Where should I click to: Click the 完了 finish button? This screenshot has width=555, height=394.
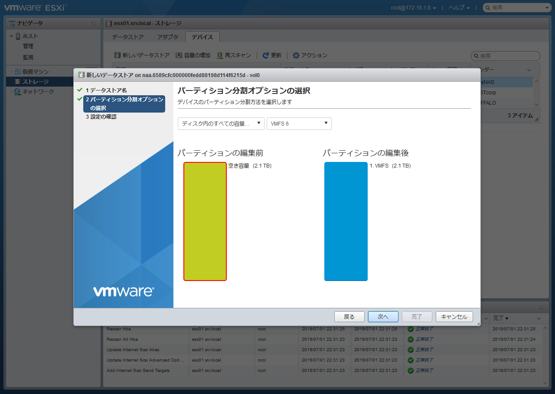click(x=417, y=317)
